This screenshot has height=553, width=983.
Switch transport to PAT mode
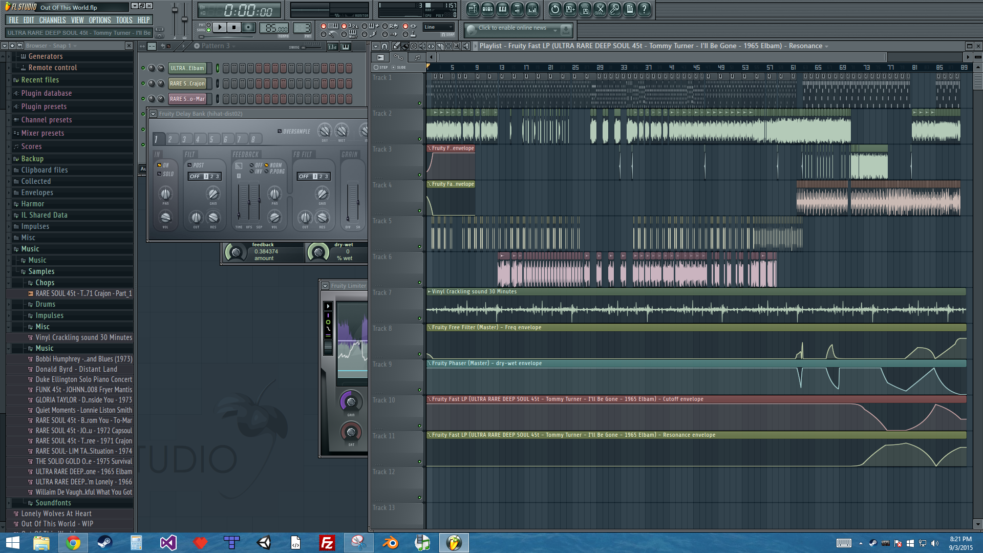208,25
